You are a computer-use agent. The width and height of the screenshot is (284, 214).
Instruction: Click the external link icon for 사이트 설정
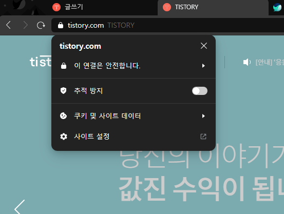click(x=203, y=137)
